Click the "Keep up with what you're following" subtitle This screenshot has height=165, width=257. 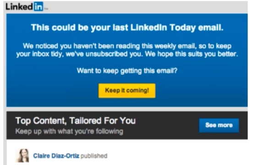[x=69, y=132]
